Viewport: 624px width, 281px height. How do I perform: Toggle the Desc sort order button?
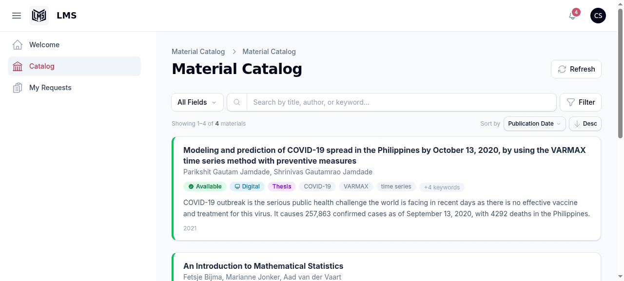585,124
